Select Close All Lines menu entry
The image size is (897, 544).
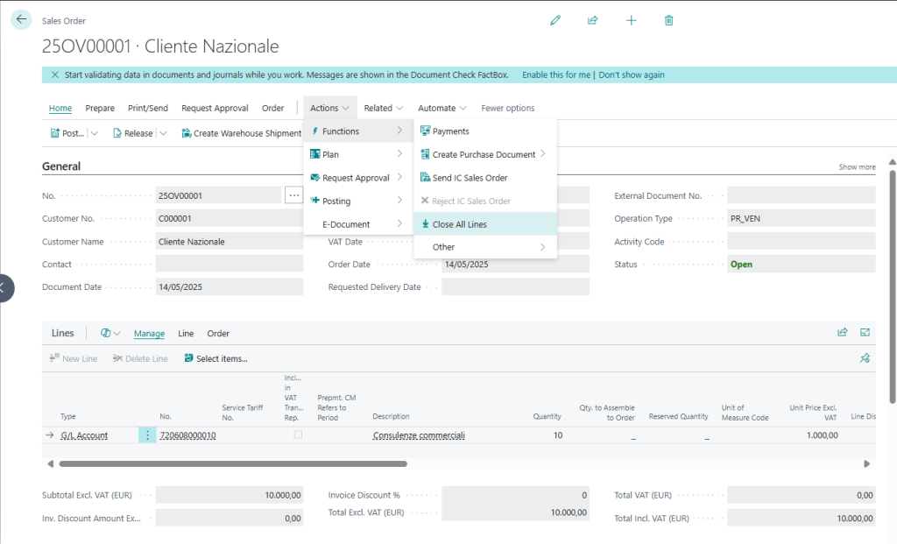coord(460,224)
